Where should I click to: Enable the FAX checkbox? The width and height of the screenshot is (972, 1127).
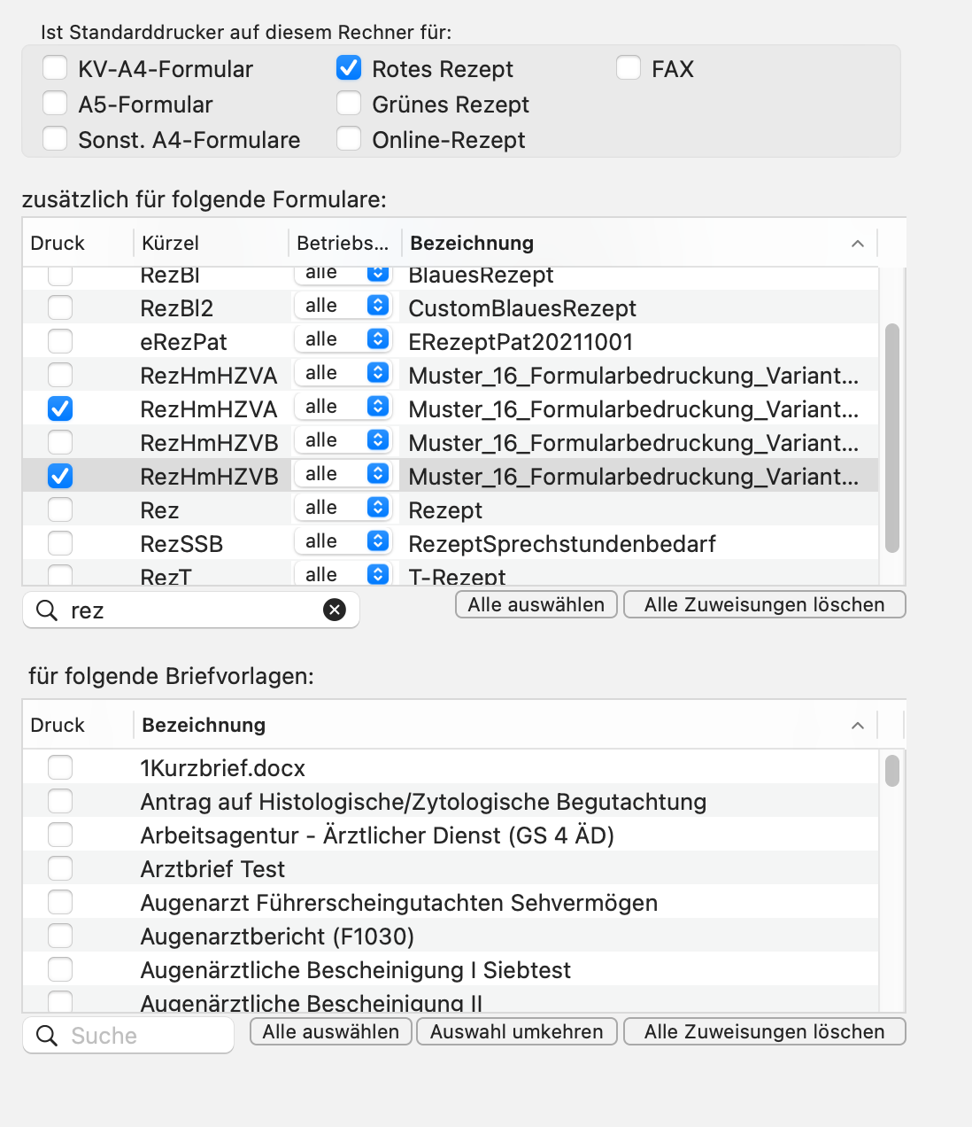click(629, 68)
